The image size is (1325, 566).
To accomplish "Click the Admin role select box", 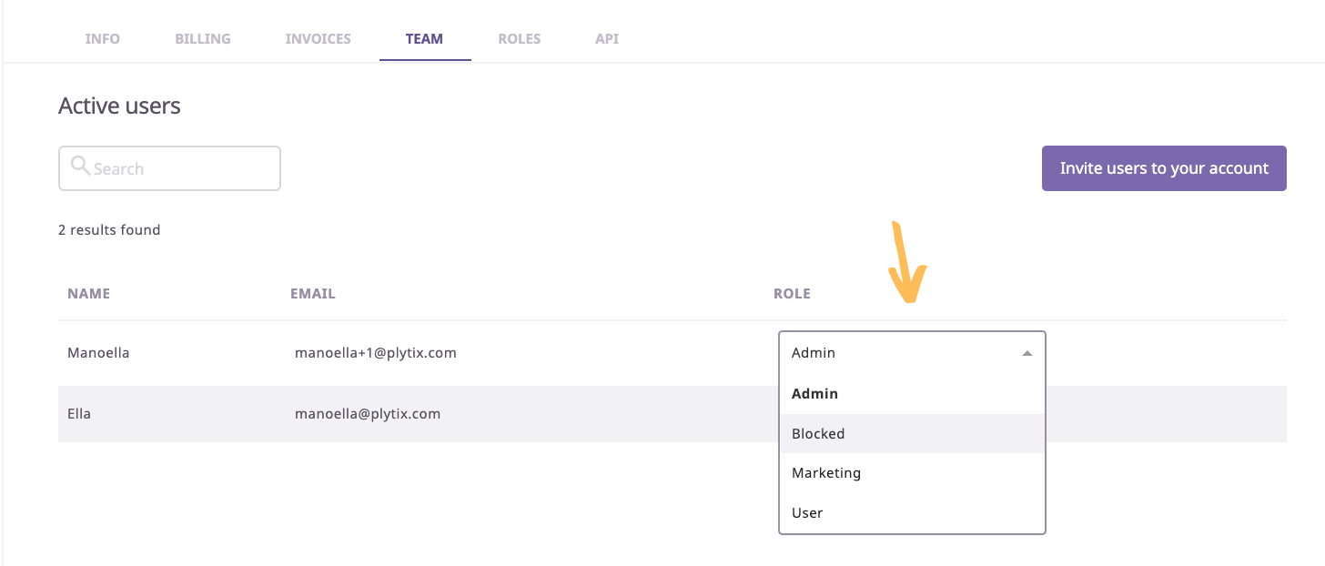I will pos(913,353).
